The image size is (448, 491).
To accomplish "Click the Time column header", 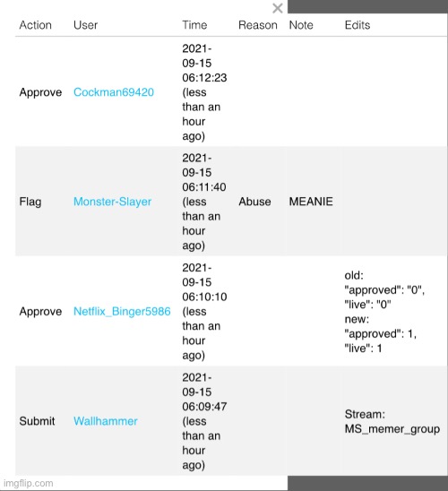I will click(194, 25).
